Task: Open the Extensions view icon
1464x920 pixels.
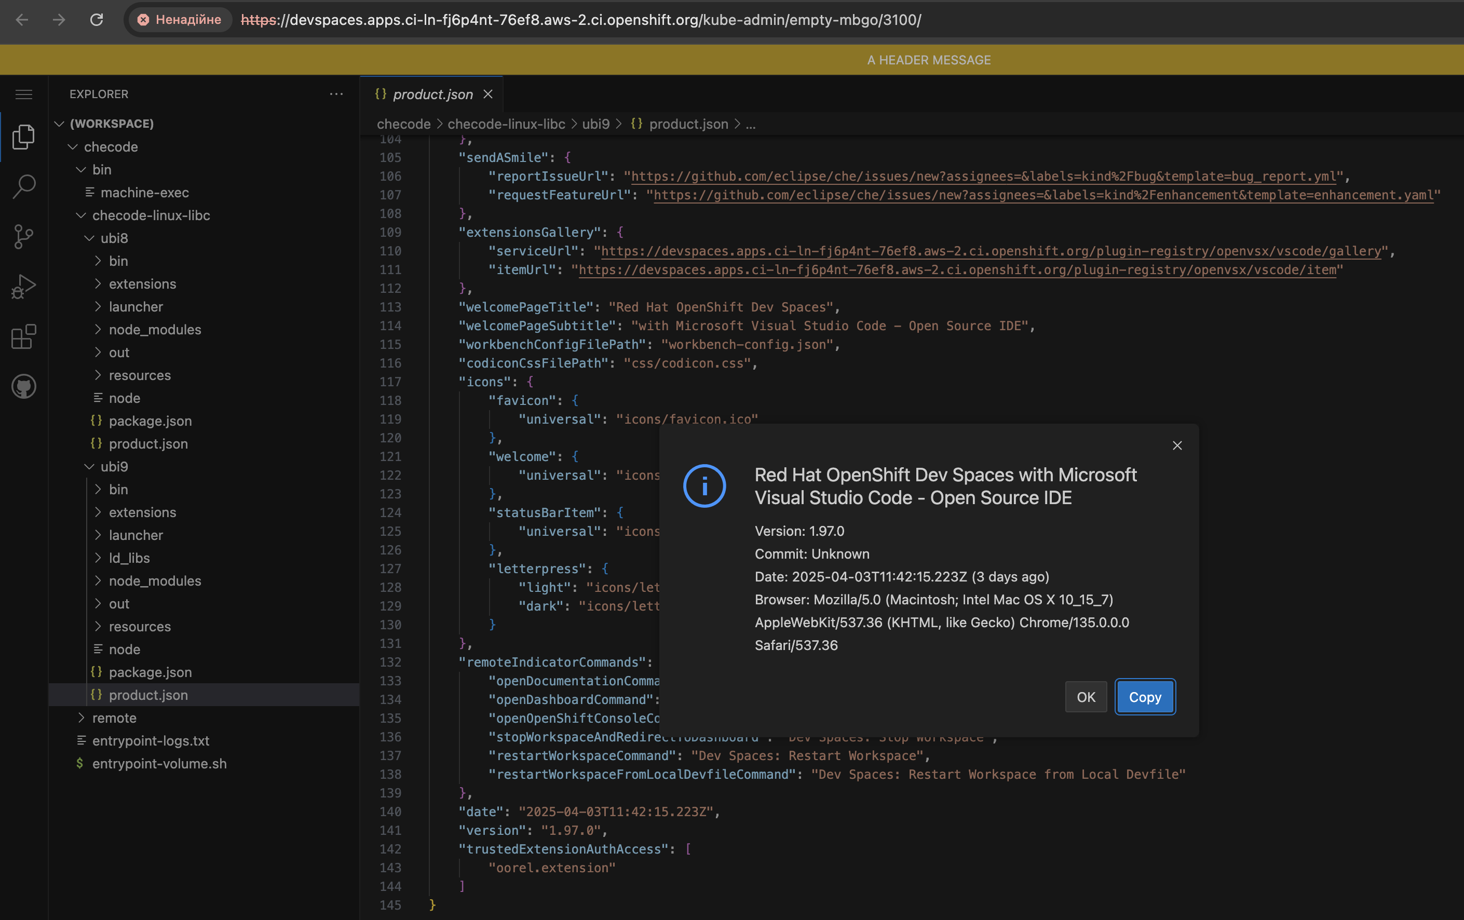Action: (x=24, y=336)
